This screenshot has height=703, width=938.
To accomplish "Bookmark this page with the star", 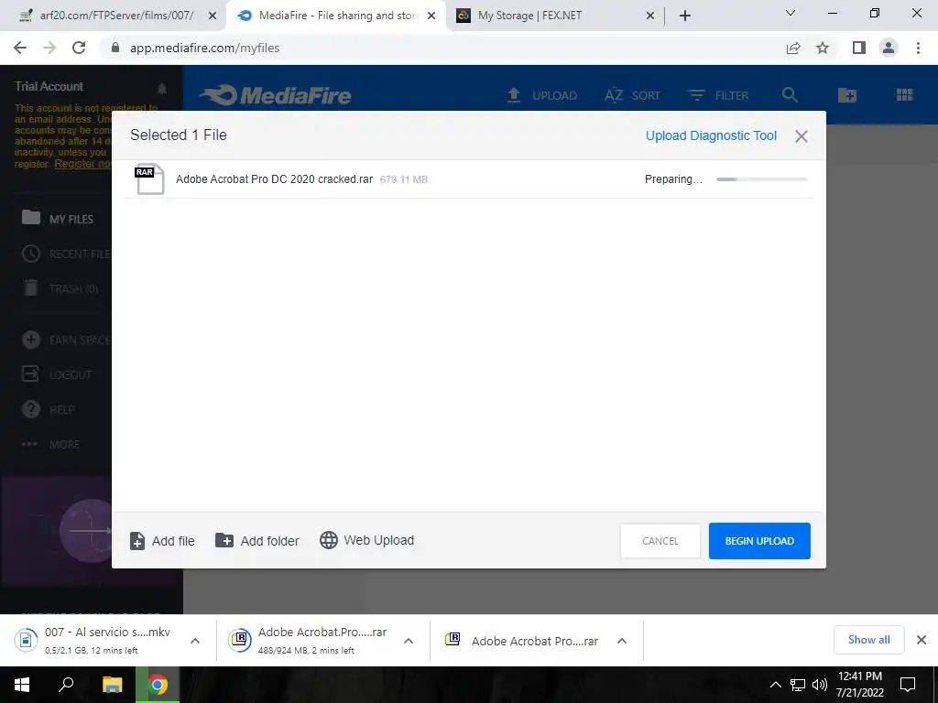I will click(x=823, y=48).
